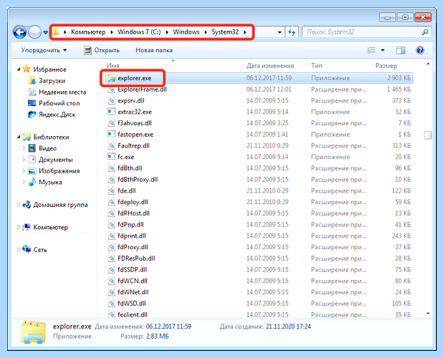Expand the arrow after System32 in breadcrumb
Image resolution: width=444 pixels, height=358 pixels.
245,32
